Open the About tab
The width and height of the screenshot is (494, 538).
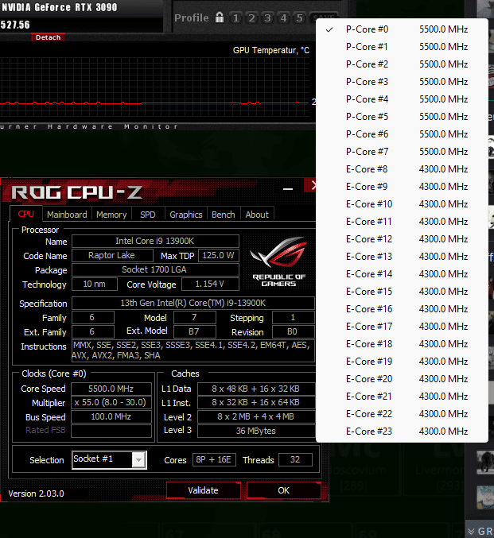click(x=257, y=215)
